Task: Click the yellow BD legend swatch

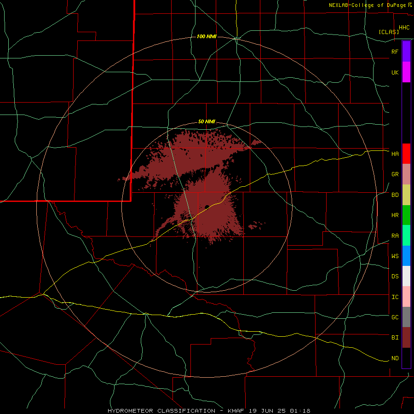Action: click(406, 195)
